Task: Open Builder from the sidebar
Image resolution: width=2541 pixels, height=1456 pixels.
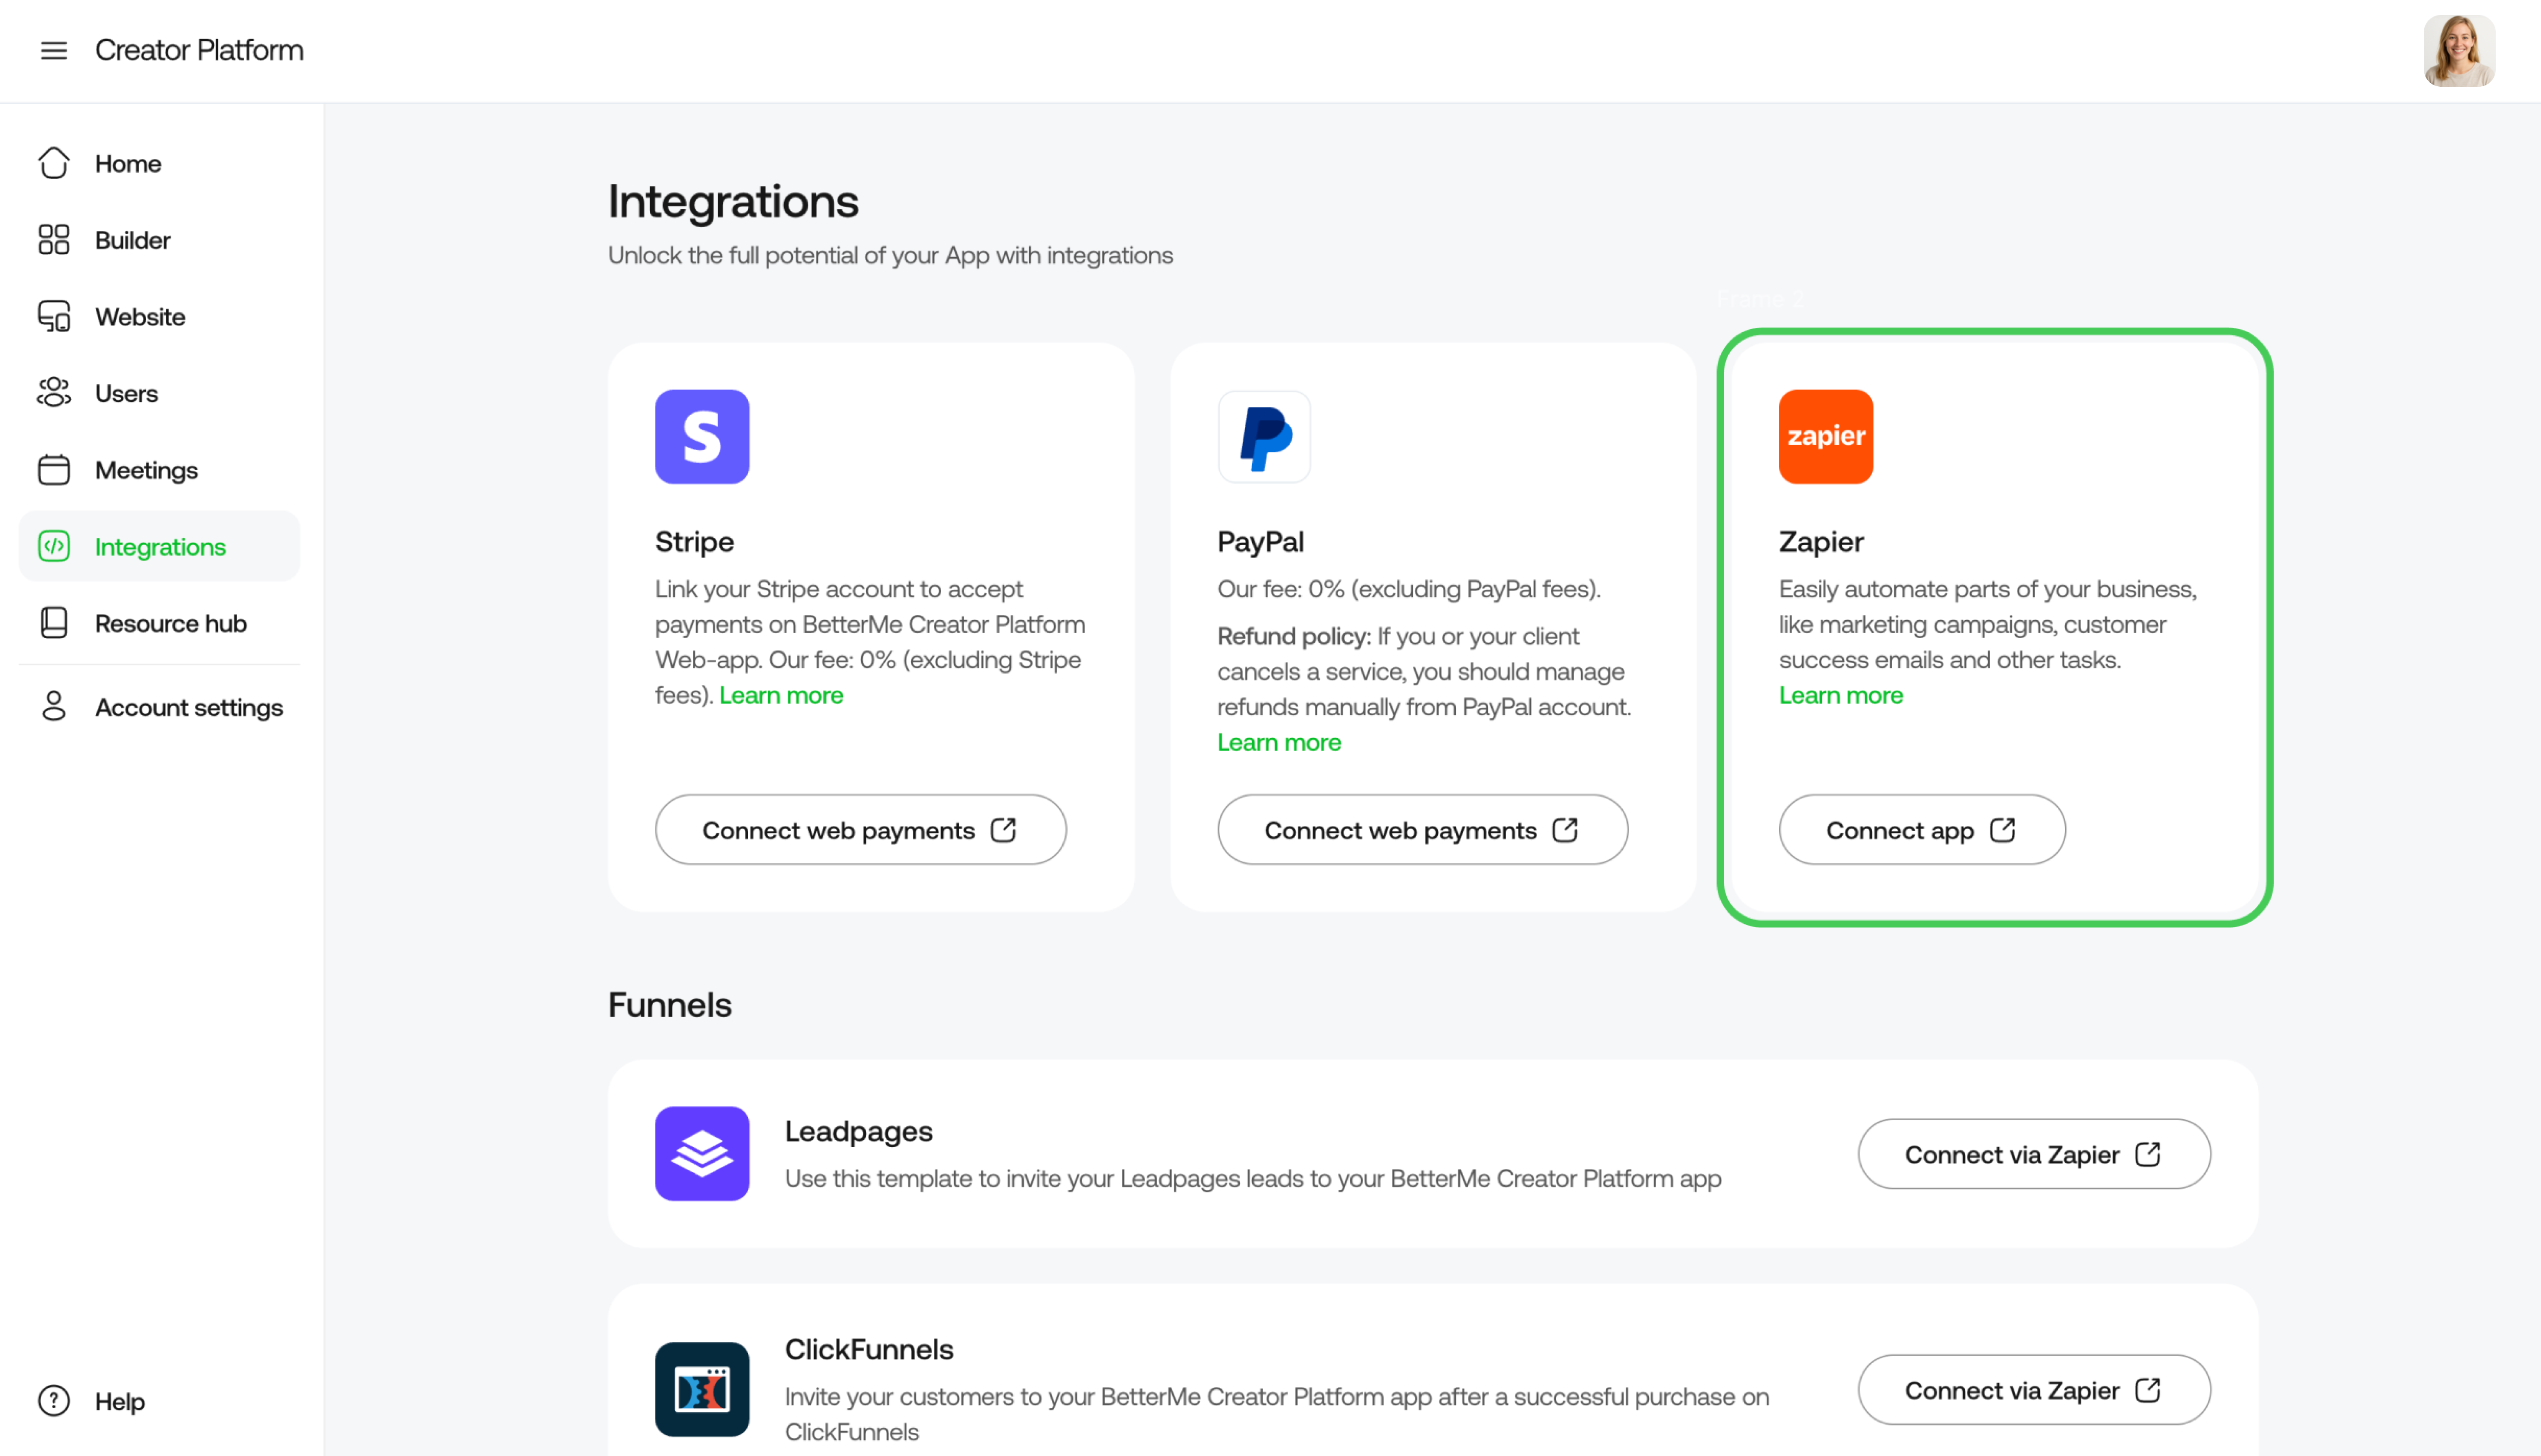Action: click(x=159, y=240)
